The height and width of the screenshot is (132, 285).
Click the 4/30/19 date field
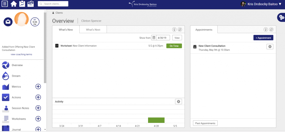[163, 38]
